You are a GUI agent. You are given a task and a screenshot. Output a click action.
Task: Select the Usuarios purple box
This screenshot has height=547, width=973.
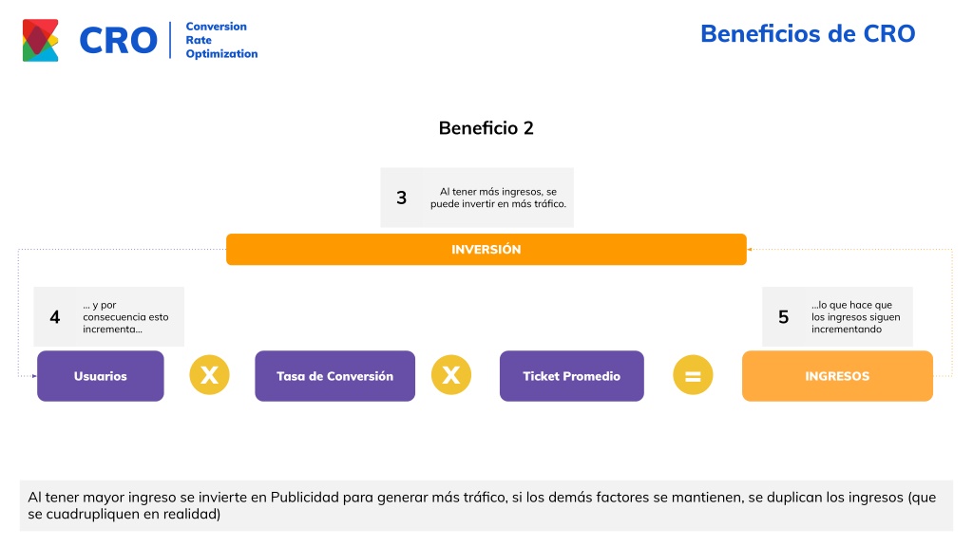coord(101,376)
